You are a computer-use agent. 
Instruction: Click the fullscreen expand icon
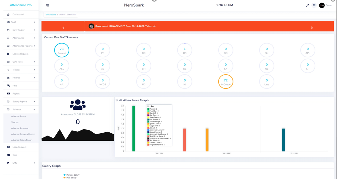307,5
